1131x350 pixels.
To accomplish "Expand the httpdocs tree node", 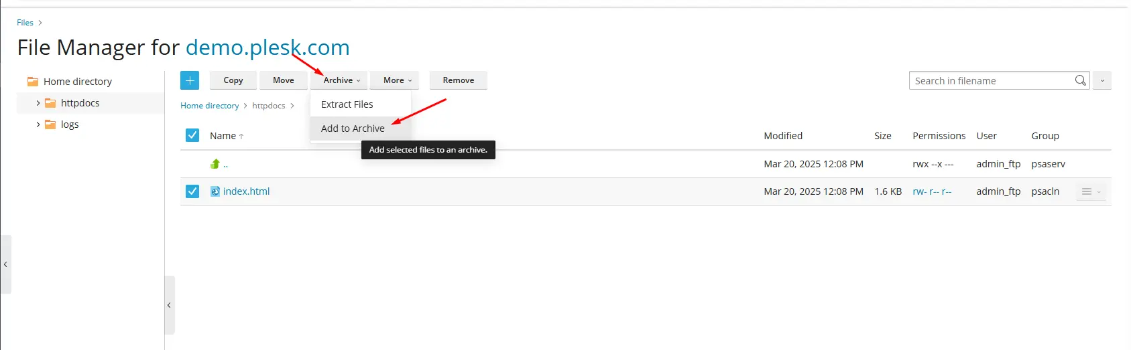I will point(38,103).
